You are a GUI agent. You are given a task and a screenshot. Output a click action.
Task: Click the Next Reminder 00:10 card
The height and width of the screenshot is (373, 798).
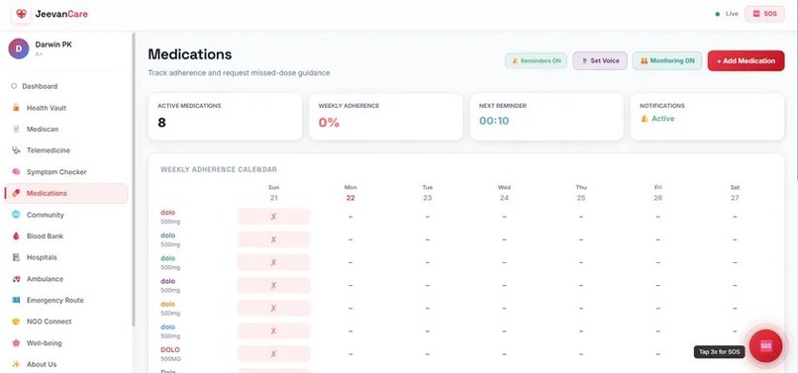click(547, 117)
